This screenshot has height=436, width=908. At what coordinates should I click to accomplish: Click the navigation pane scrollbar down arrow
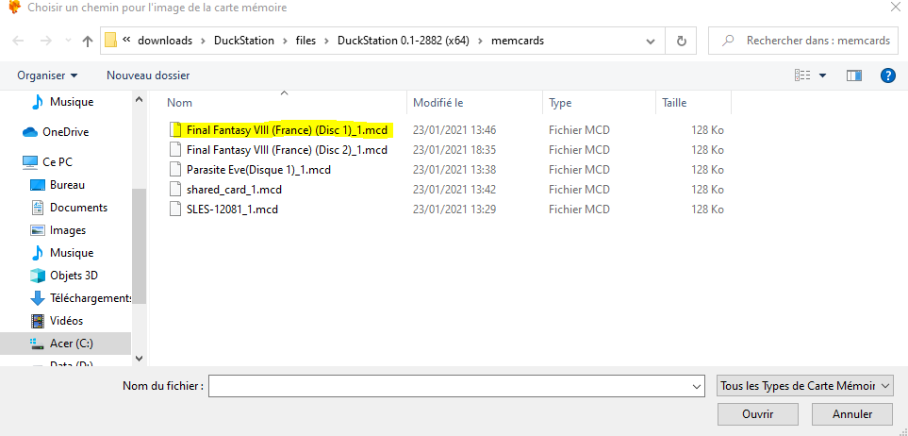tap(140, 359)
